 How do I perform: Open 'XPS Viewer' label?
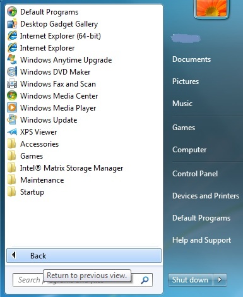(x=39, y=132)
